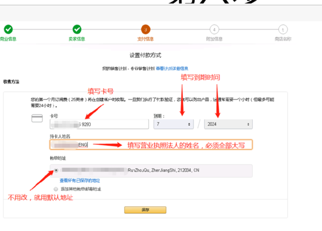Click the 卡号 card number input field
The image size is (322, 231).
coord(99,124)
